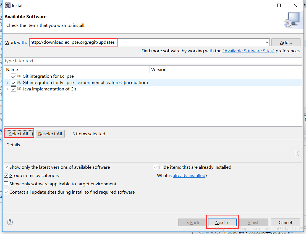This screenshot has width=306, height=234.
Task: Click the Cancel button
Action: click(285, 222)
